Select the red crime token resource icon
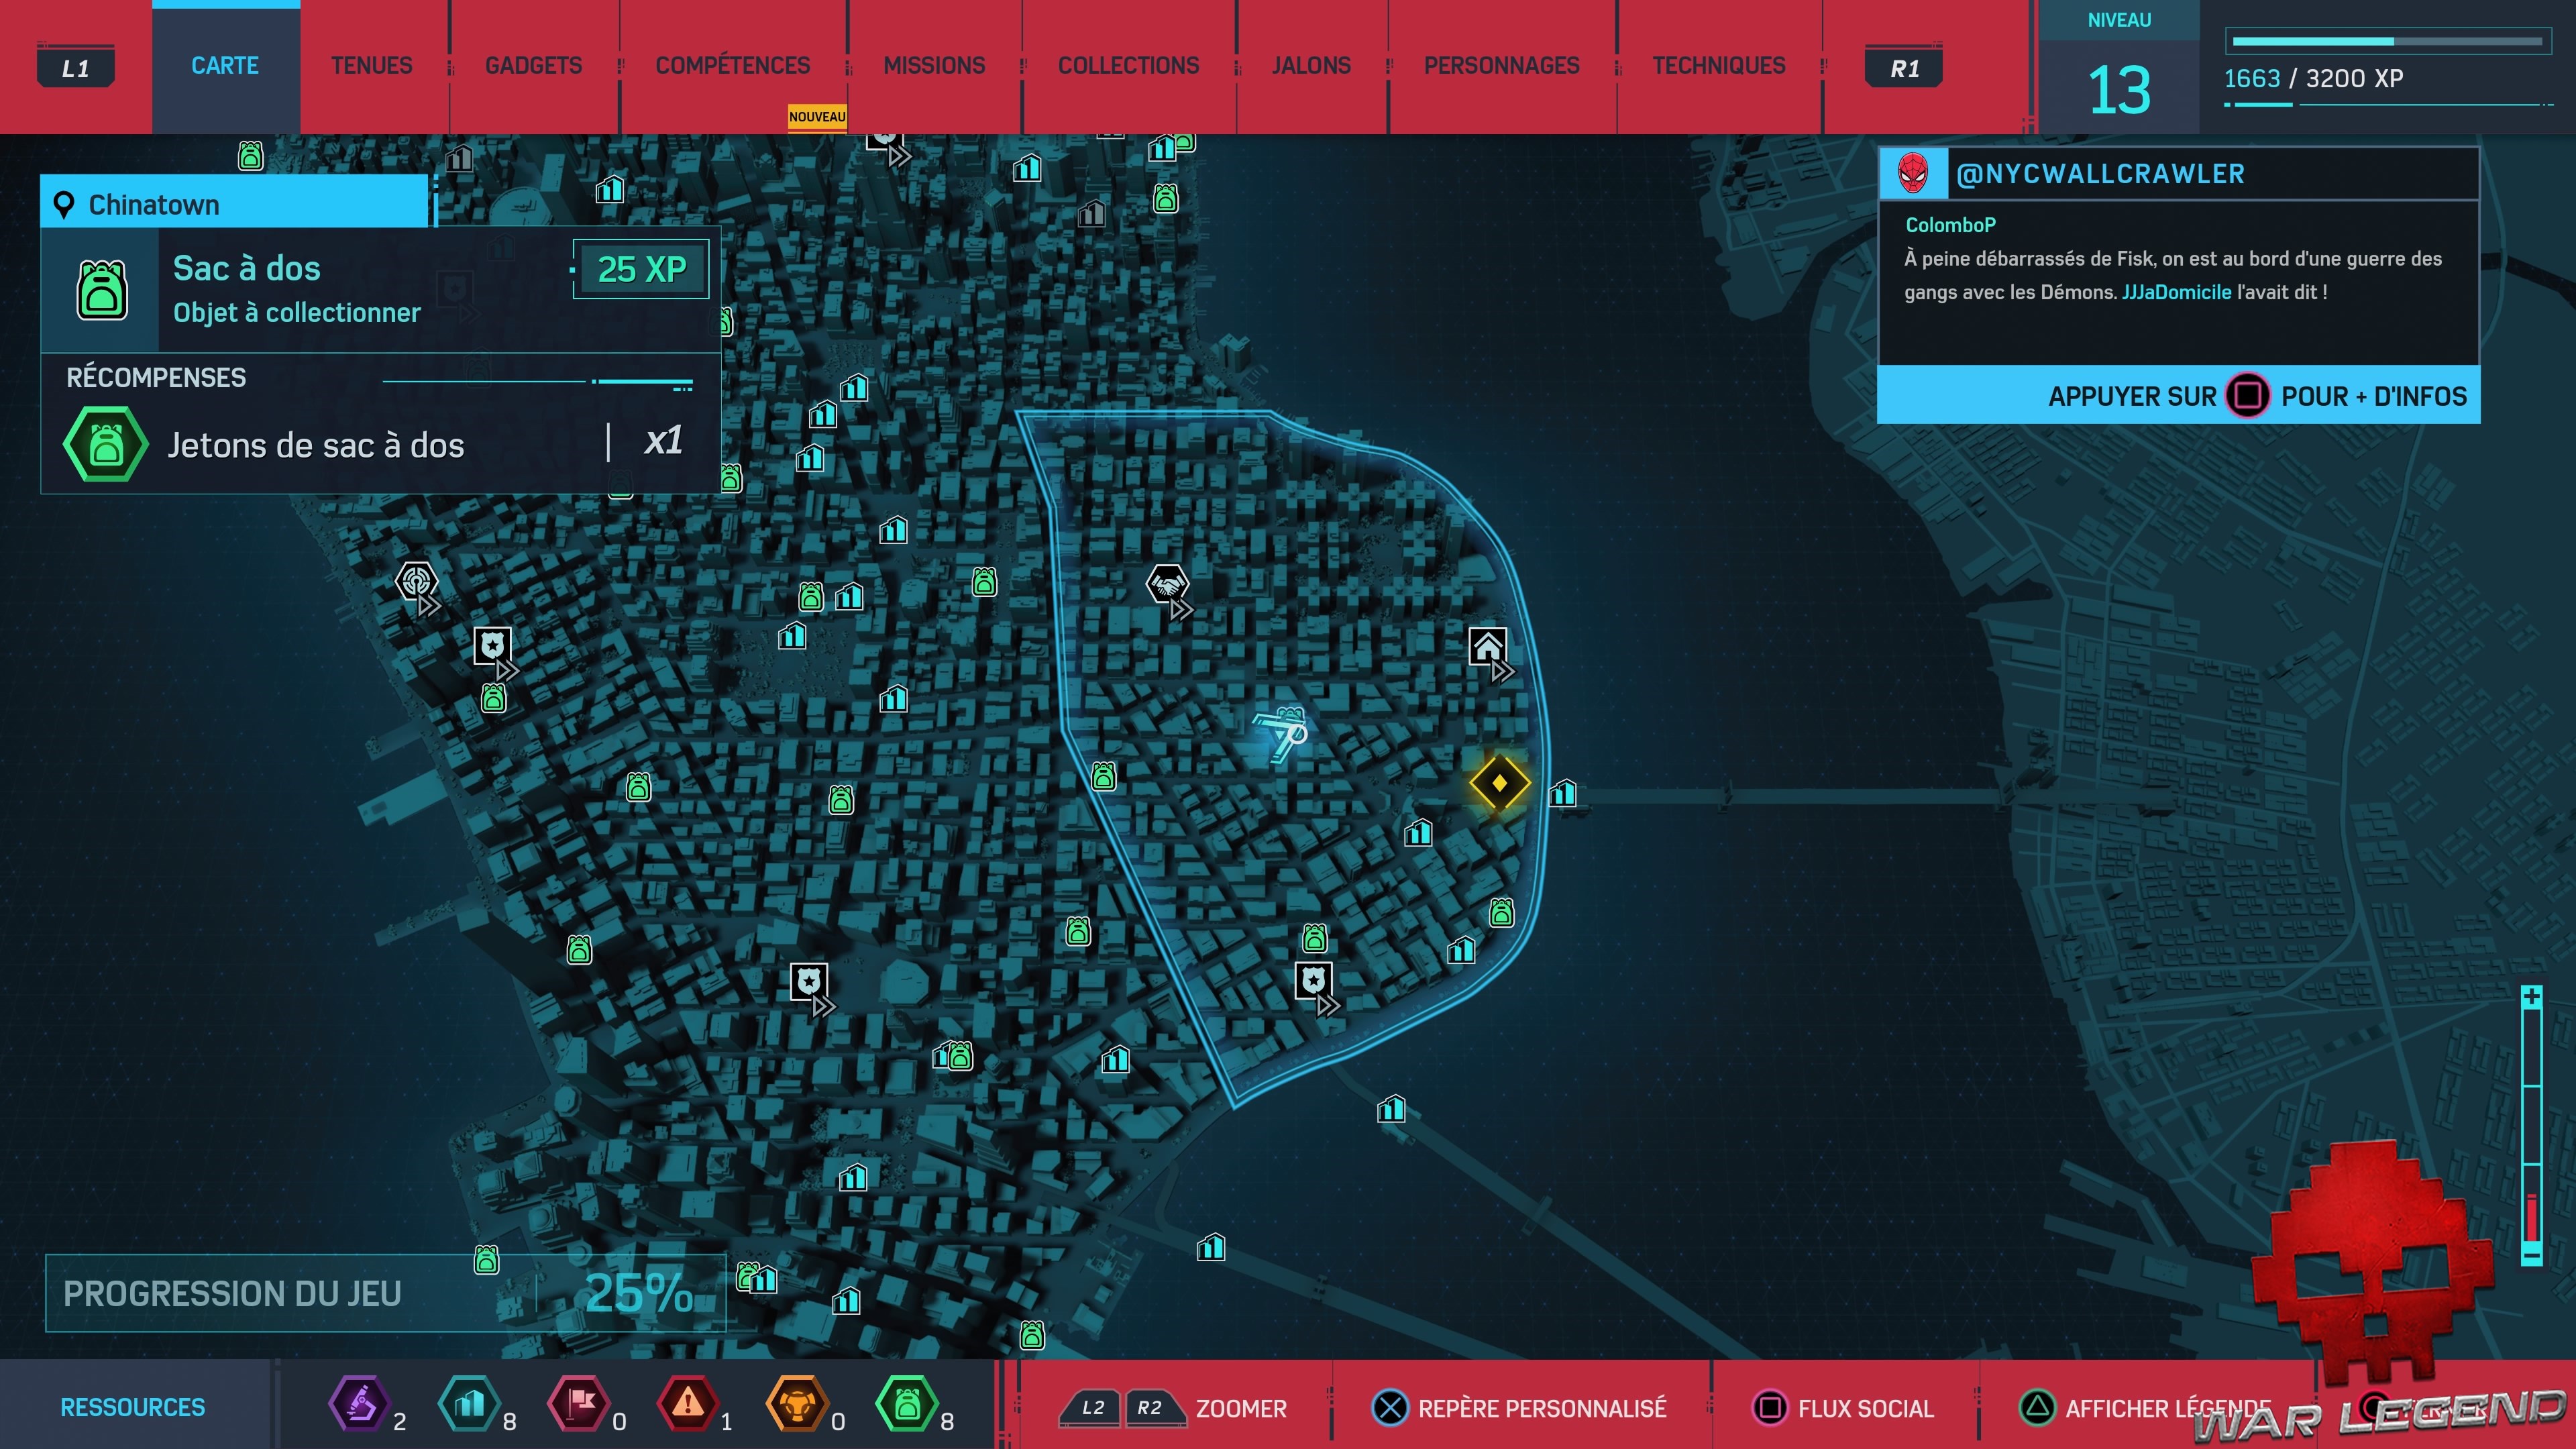The image size is (2576, 1449). tap(688, 1404)
